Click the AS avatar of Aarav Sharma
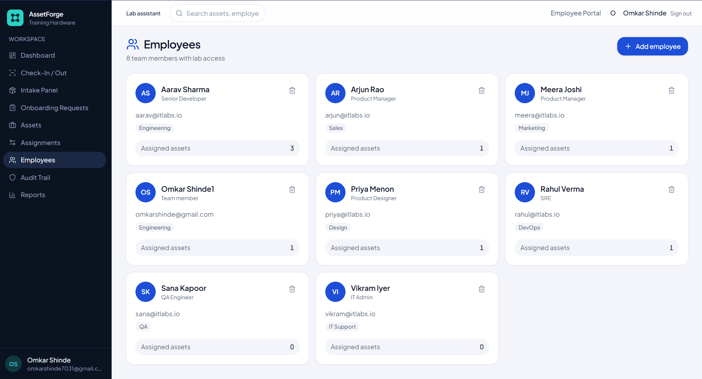The height and width of the screenshot is (379, 702). pos(146,93)
